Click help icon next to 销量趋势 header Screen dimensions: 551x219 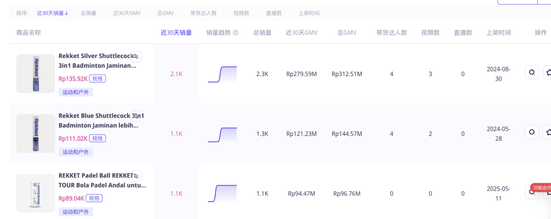236,33
